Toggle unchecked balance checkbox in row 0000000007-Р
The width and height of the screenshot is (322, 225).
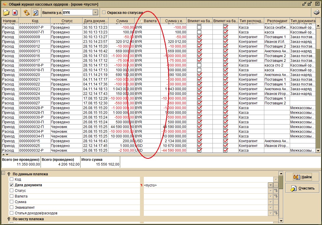pyautogui.click(x=199, y=27)
